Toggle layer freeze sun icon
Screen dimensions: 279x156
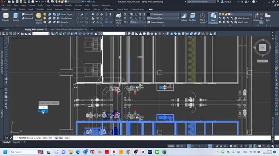coord(223,14)
